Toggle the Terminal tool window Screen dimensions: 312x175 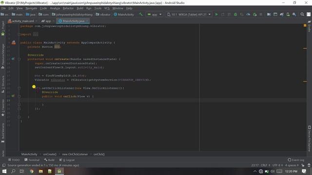click(x=32, y=160)
